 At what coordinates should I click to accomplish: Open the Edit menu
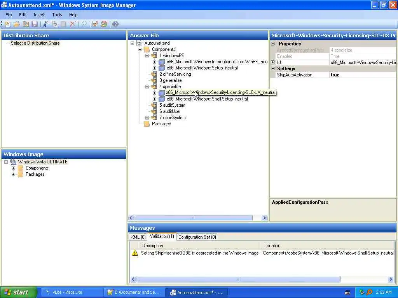click(x=23, y=15)
